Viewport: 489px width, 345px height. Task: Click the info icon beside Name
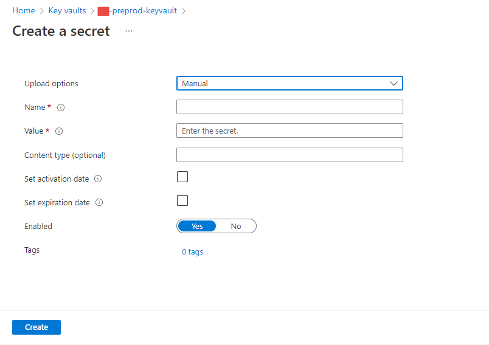61,108
